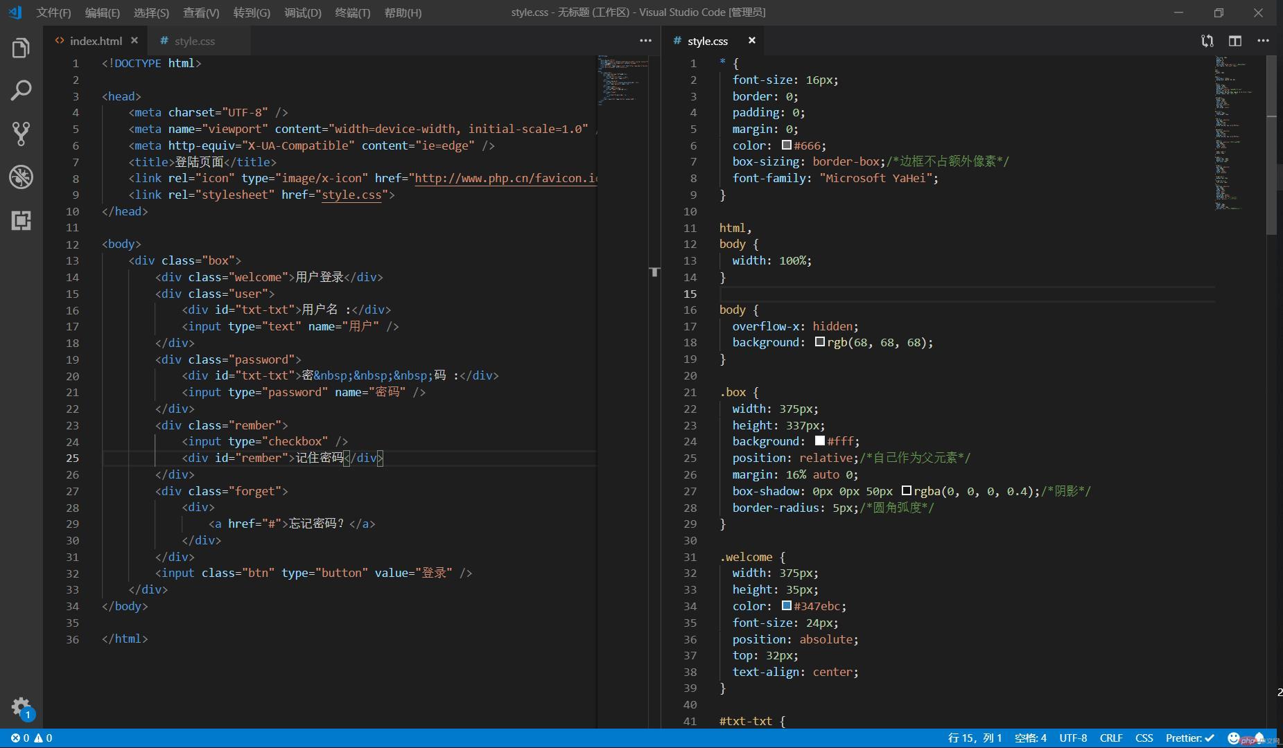1283x748 pixels.
Task: Click line number 15 in the style.css gutter
Action: click(x=690, y=294)
